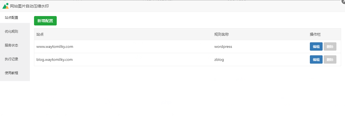Edit the blog.waytomilky.com site config
Viewport: 345px width, 117px height.
point(316,59)
